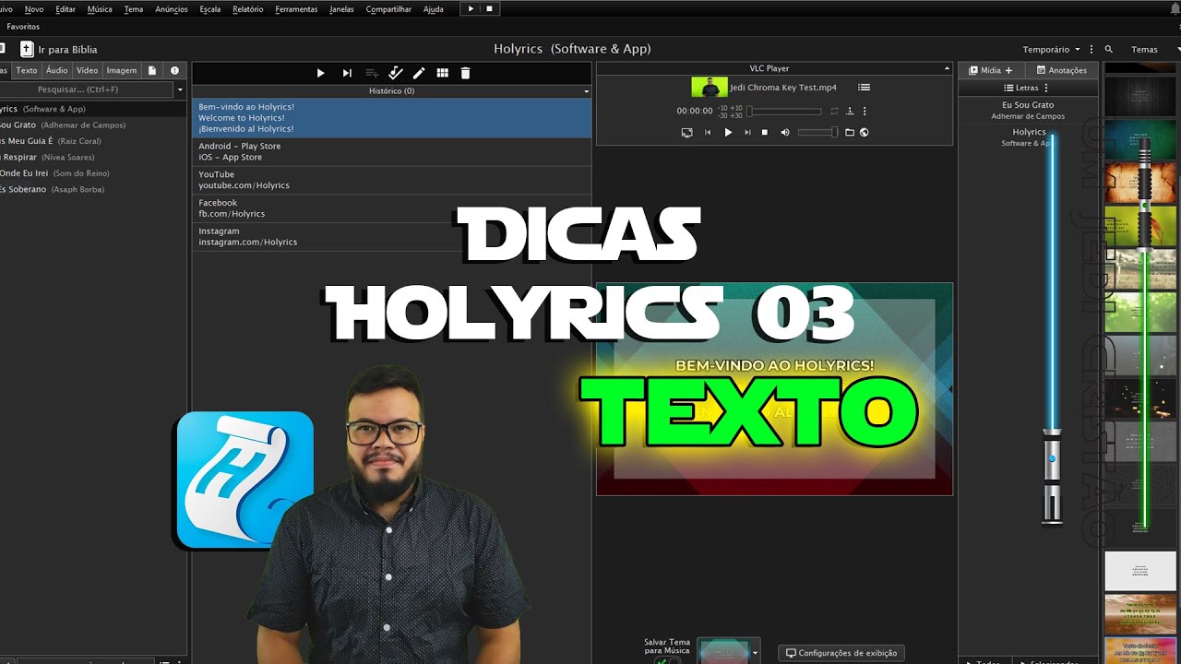Viewport: 1181px width, 664px height.
Task: Click VLC previous track button
Action: tap(708, 133)
